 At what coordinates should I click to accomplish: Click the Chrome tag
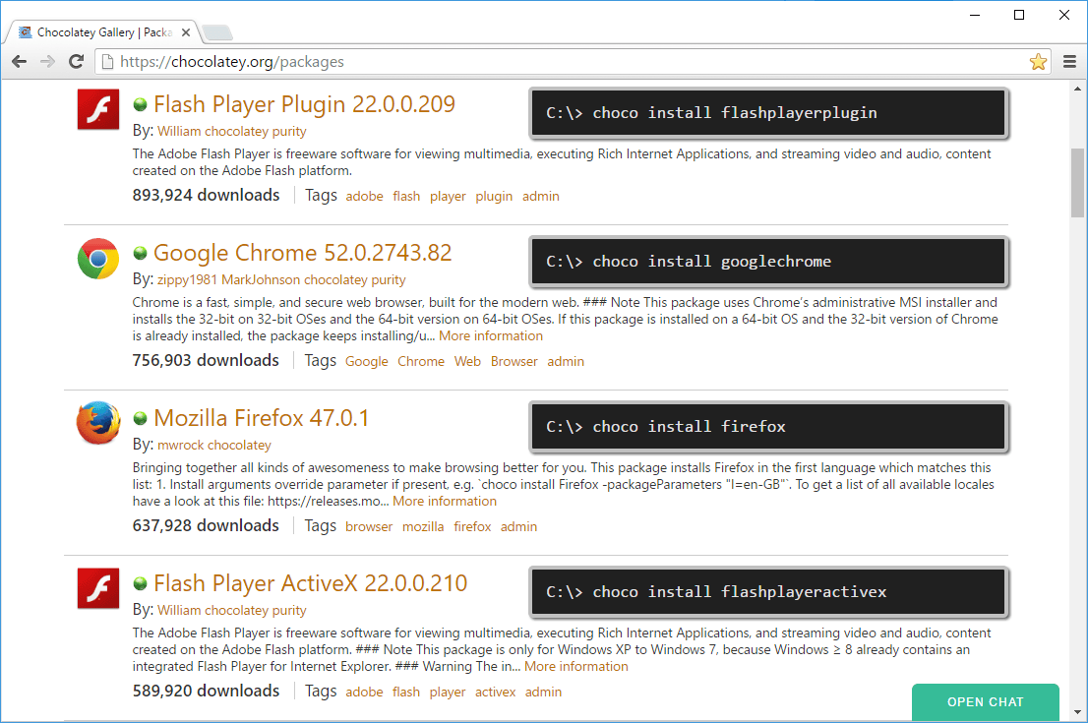[420, 362]
